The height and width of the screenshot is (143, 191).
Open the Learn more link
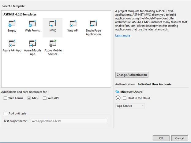click(x=122, y=35)
